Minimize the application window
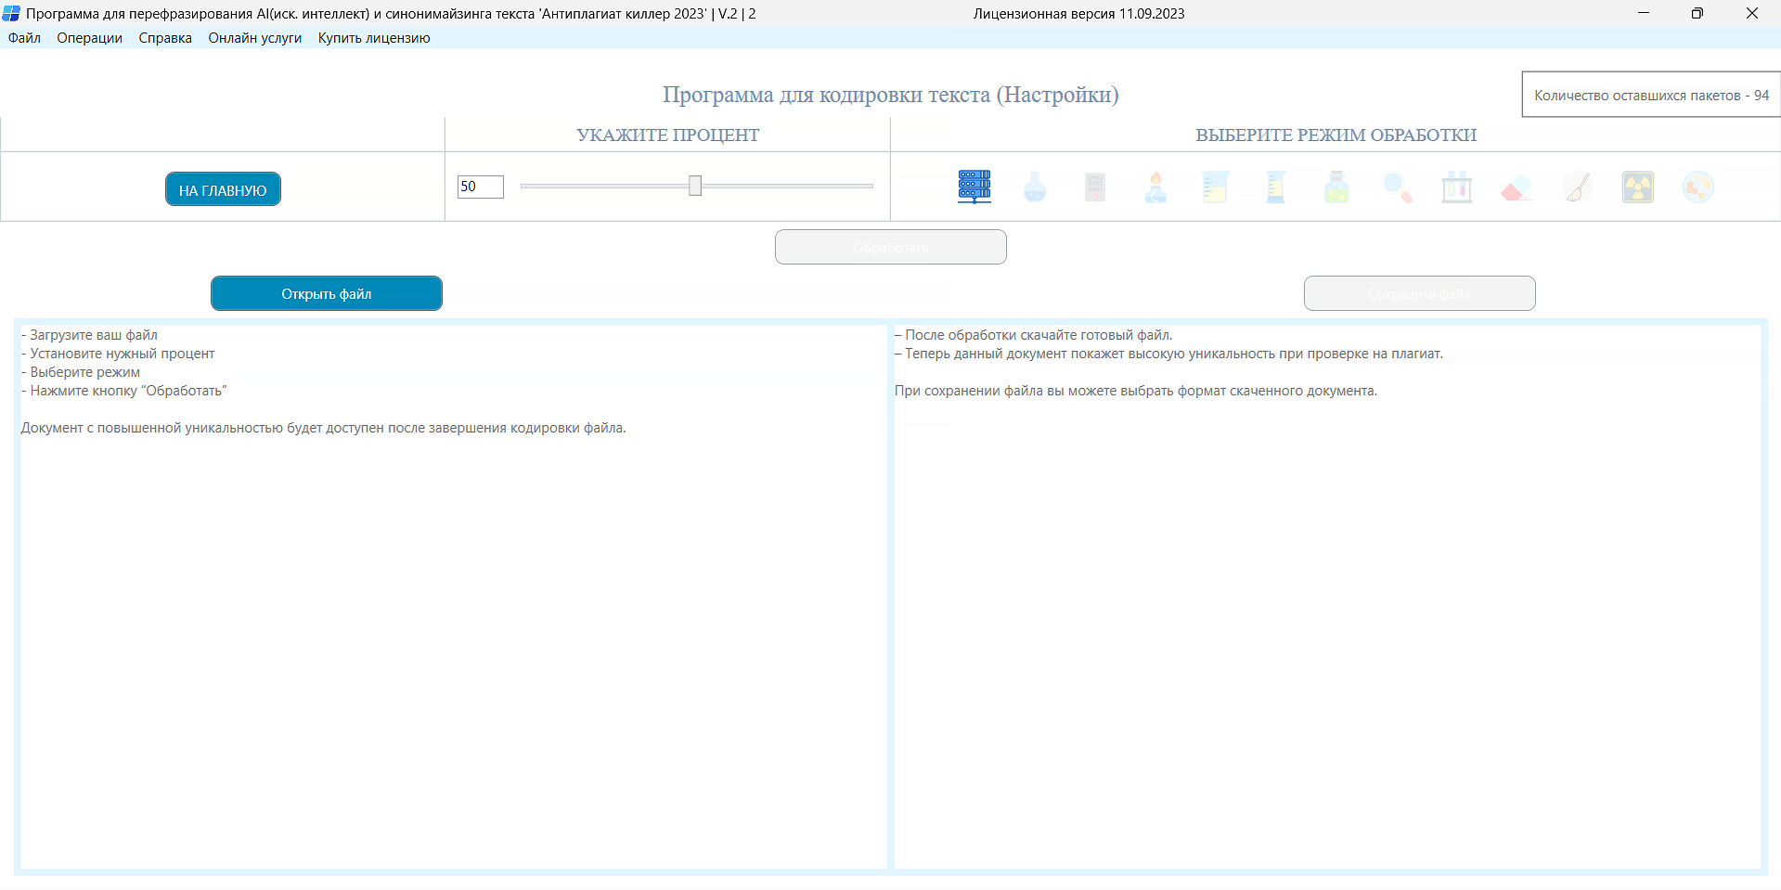Viewport: 1781px width, 890px height. 1644,13
